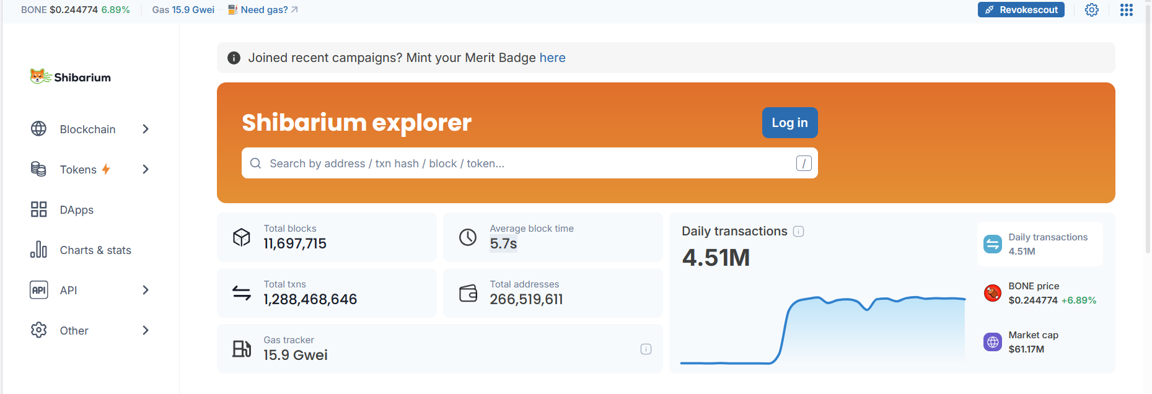The image size is (1152, 394).
Task: Click the large 4.51M chart value
Action: click(716, 258)
